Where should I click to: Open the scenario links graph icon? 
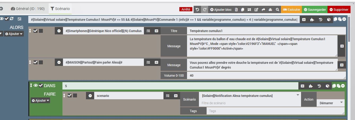[x=249, y=9]
